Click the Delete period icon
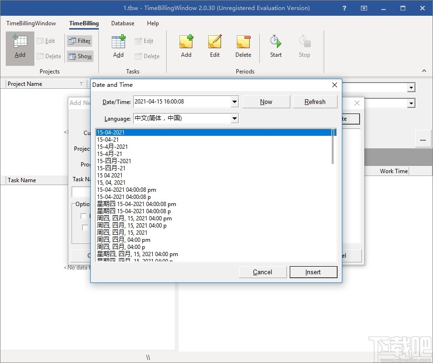 pyautogui.click(x=243, y=47)
